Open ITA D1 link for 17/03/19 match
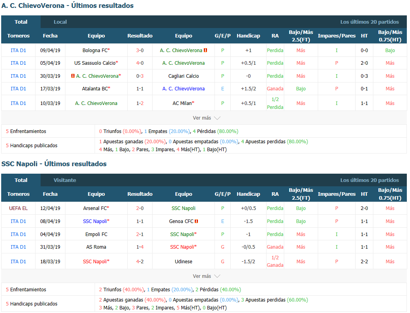Viewport: 410px width, 313px height. pos(18,89)
